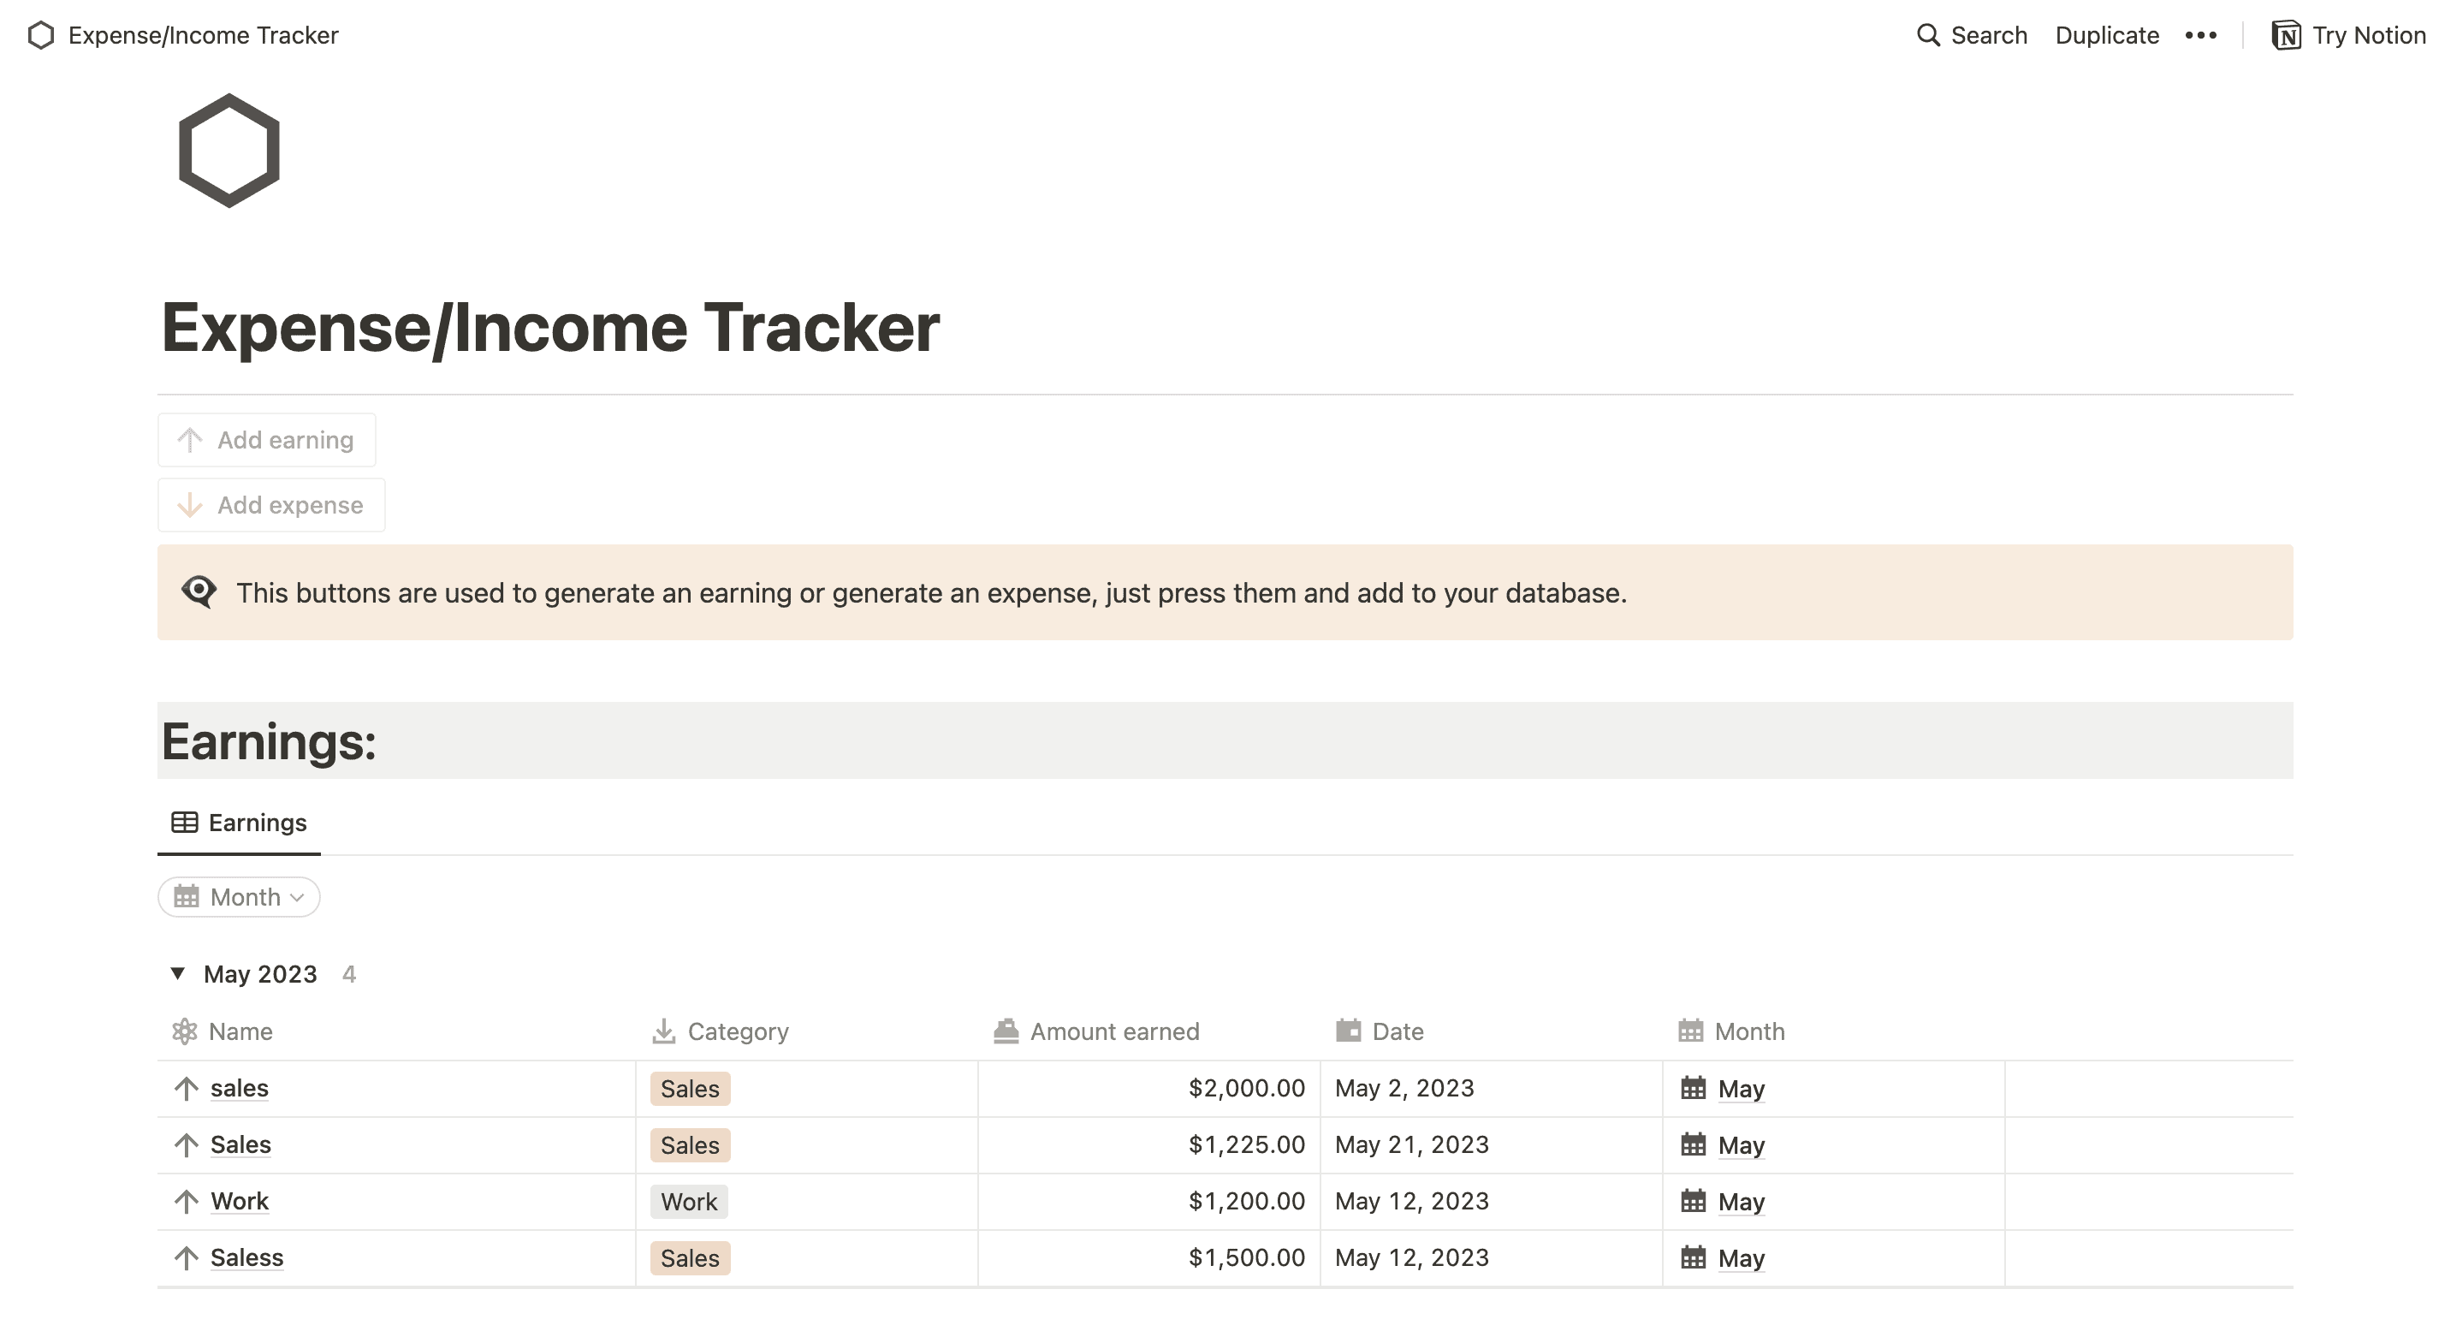Click the Category column upload icon
The image size is (2451, 1337).
(x=667, y=1029)
